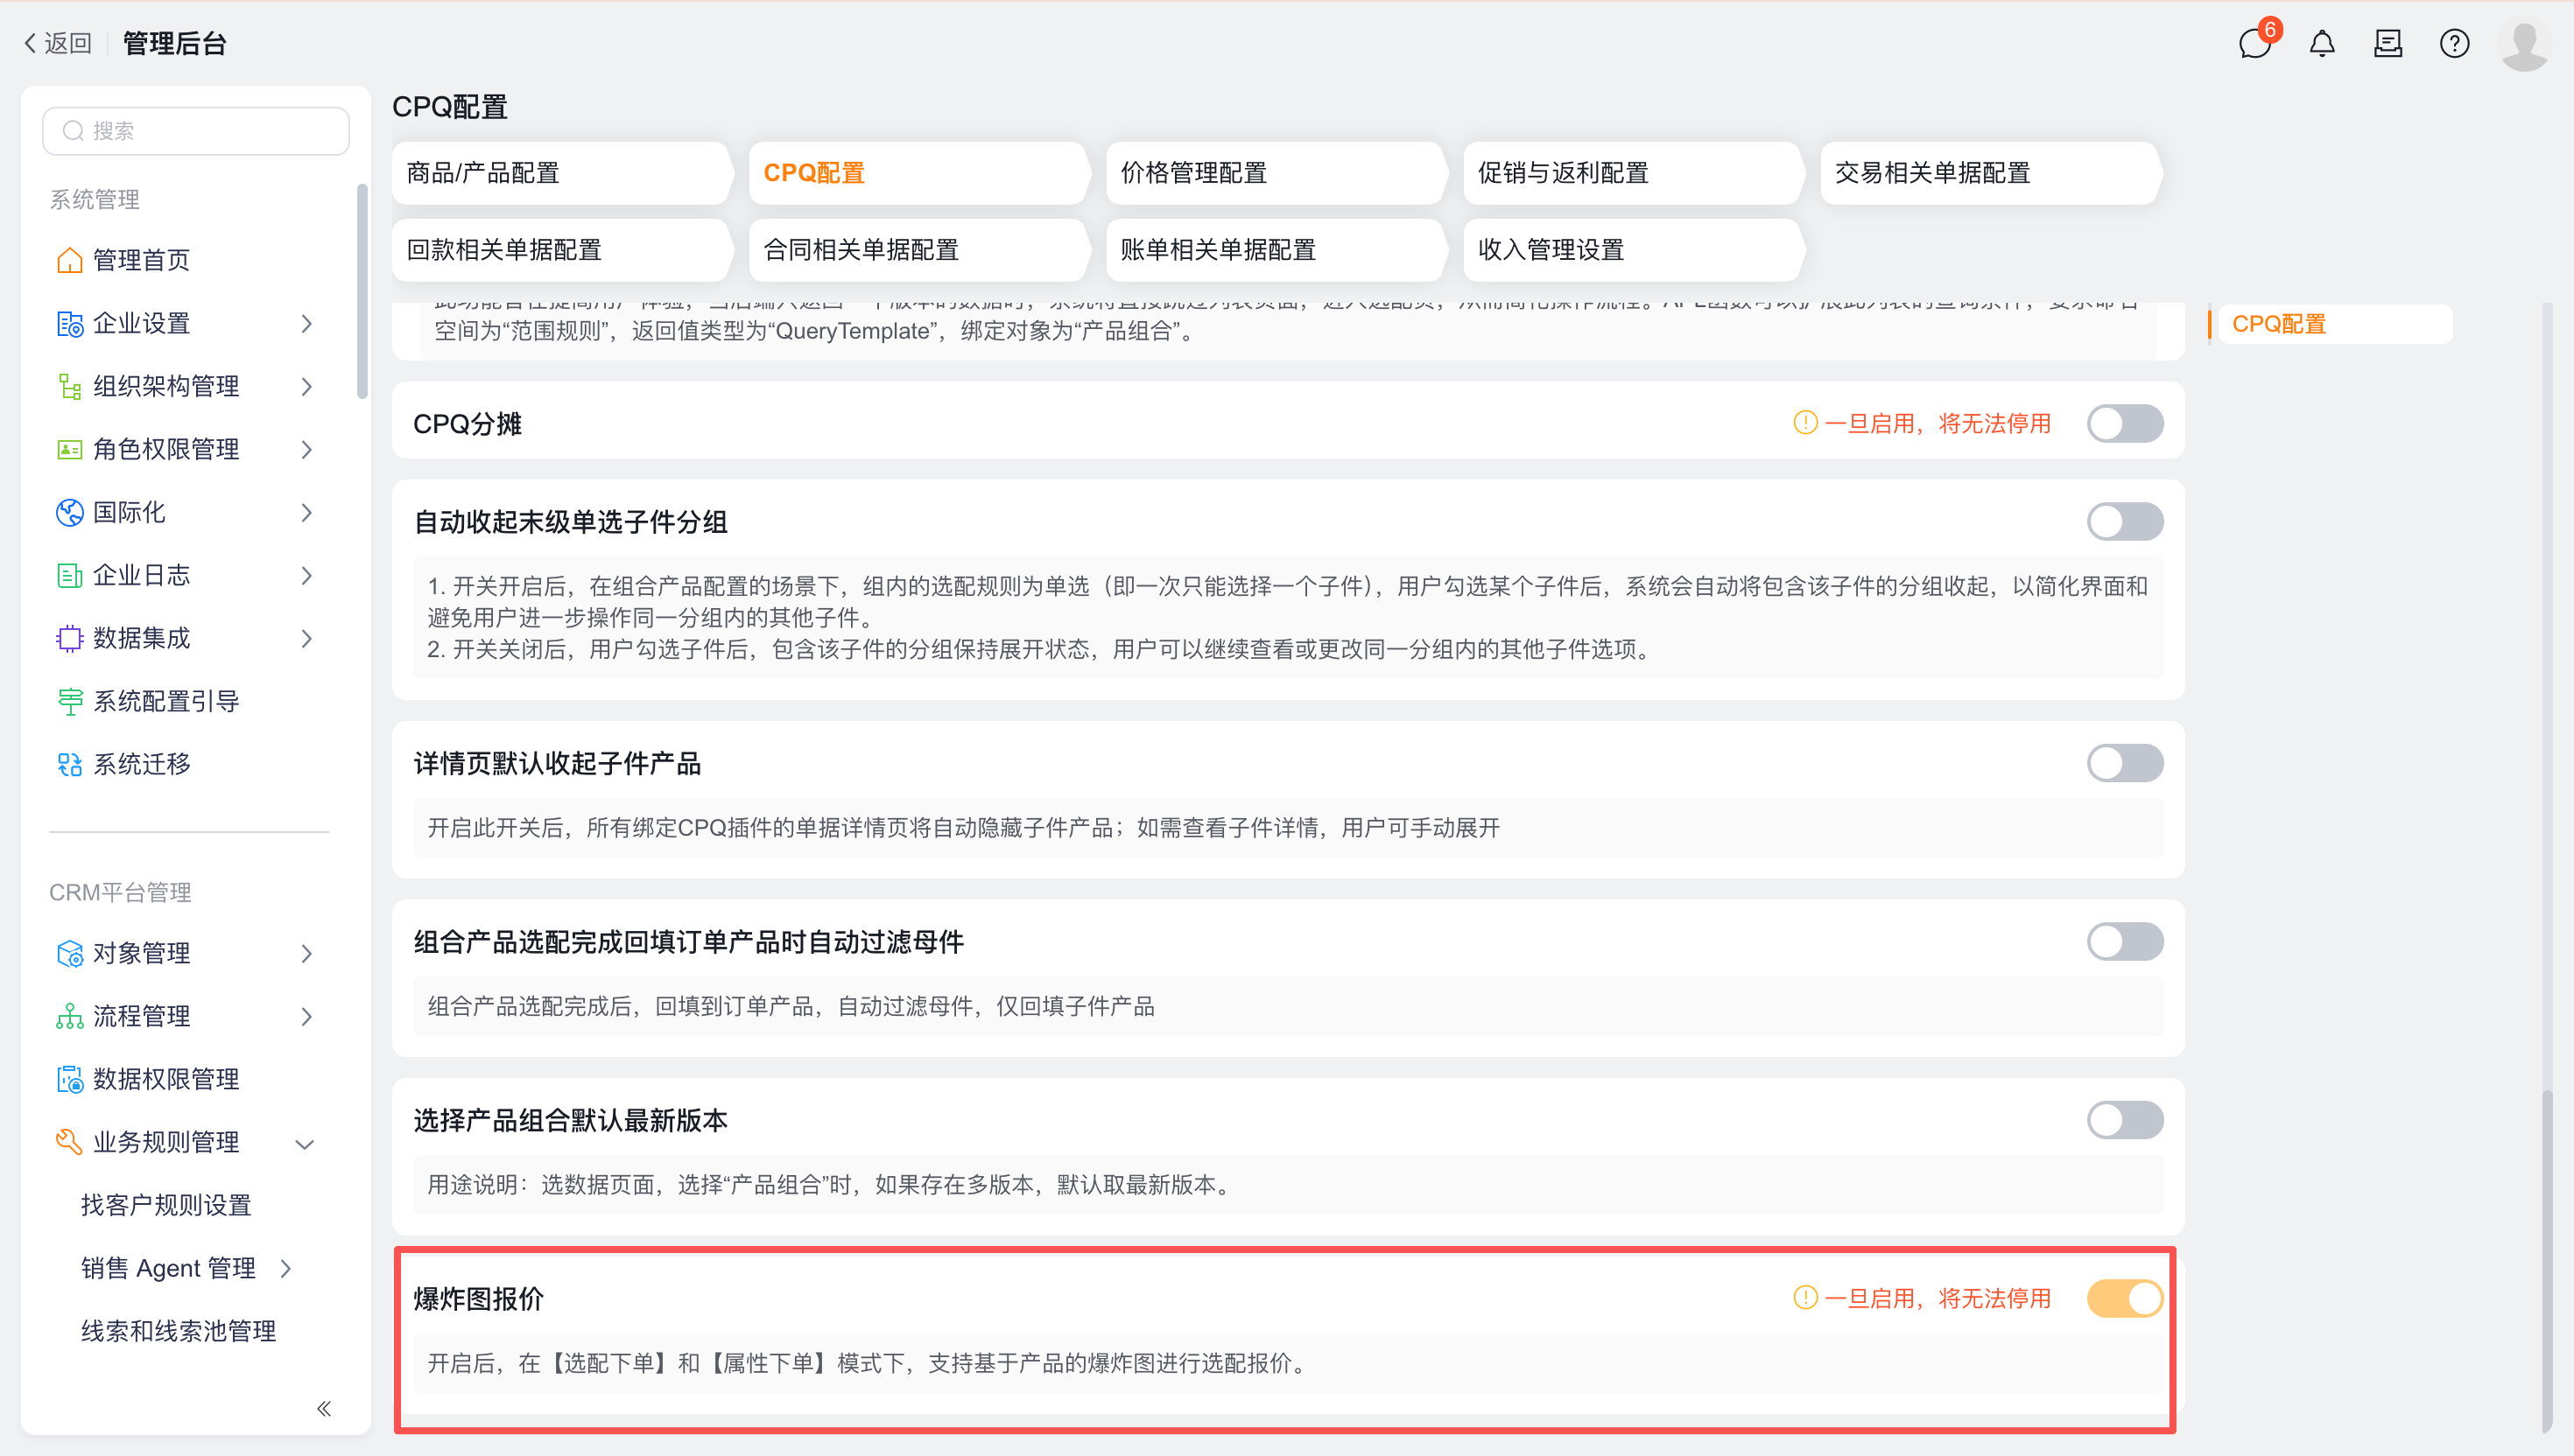This screenshot has height=1456, width=2574.
Task: Click the 管理首页 home icon
Action: [69, 260]
